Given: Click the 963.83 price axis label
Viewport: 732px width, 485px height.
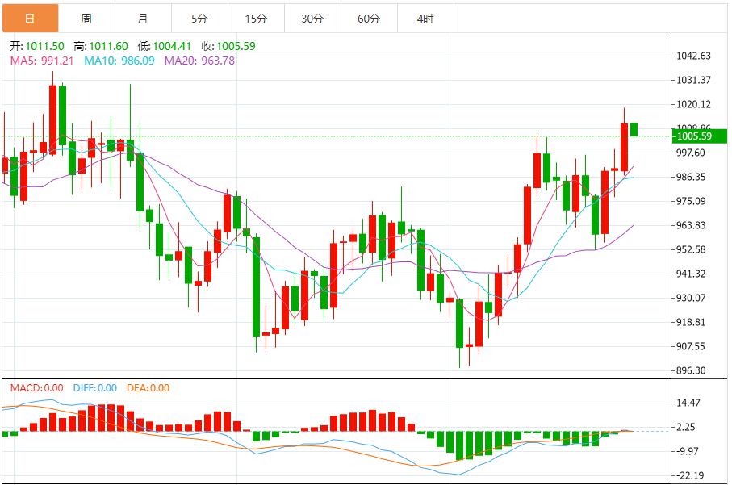Looking at the screenshot, I should coord(691,225).
